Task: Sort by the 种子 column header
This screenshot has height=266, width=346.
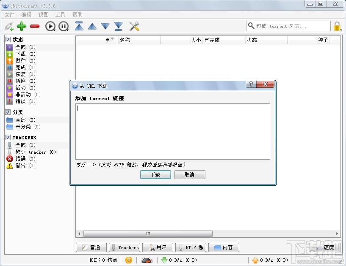Action: click(309, 40)
